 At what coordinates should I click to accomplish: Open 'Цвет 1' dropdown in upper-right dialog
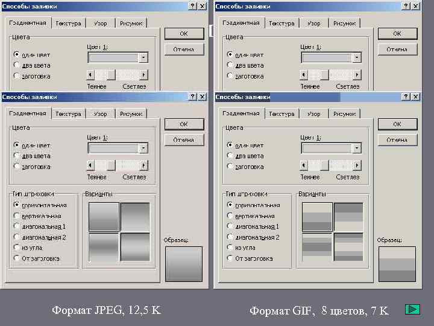(x=356, y=57)
